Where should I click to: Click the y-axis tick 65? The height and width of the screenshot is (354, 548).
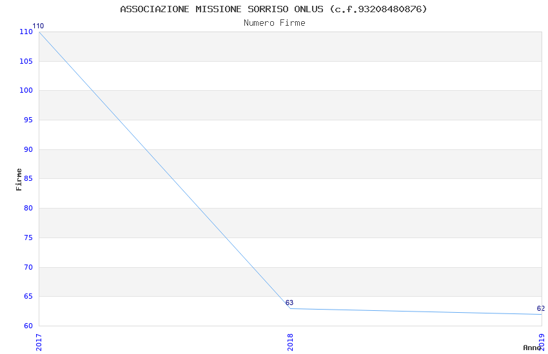coord(28,297)
